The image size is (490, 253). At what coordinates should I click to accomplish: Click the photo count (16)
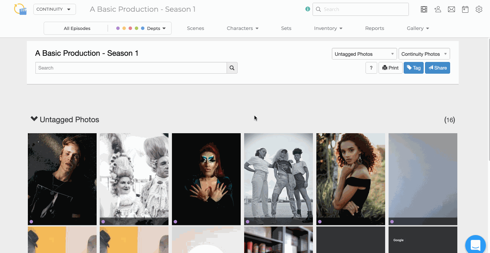tap(449, 120)
